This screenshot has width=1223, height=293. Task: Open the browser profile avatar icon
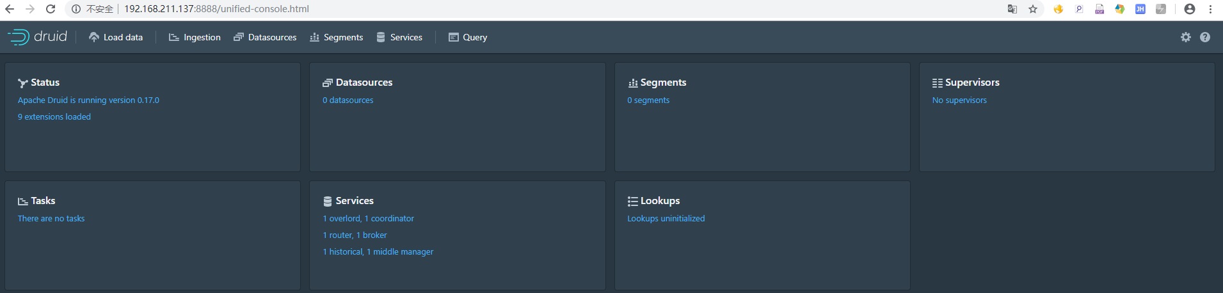tap(1190, 9)
